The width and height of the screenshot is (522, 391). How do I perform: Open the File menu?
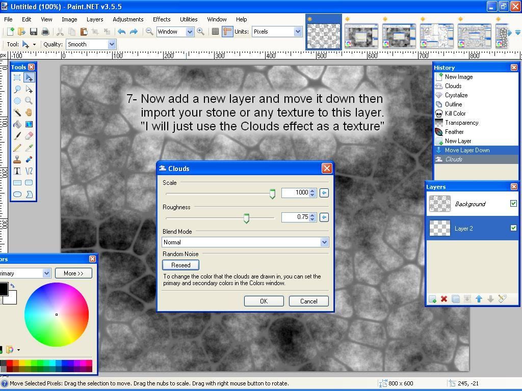click(x=8, y=19)
